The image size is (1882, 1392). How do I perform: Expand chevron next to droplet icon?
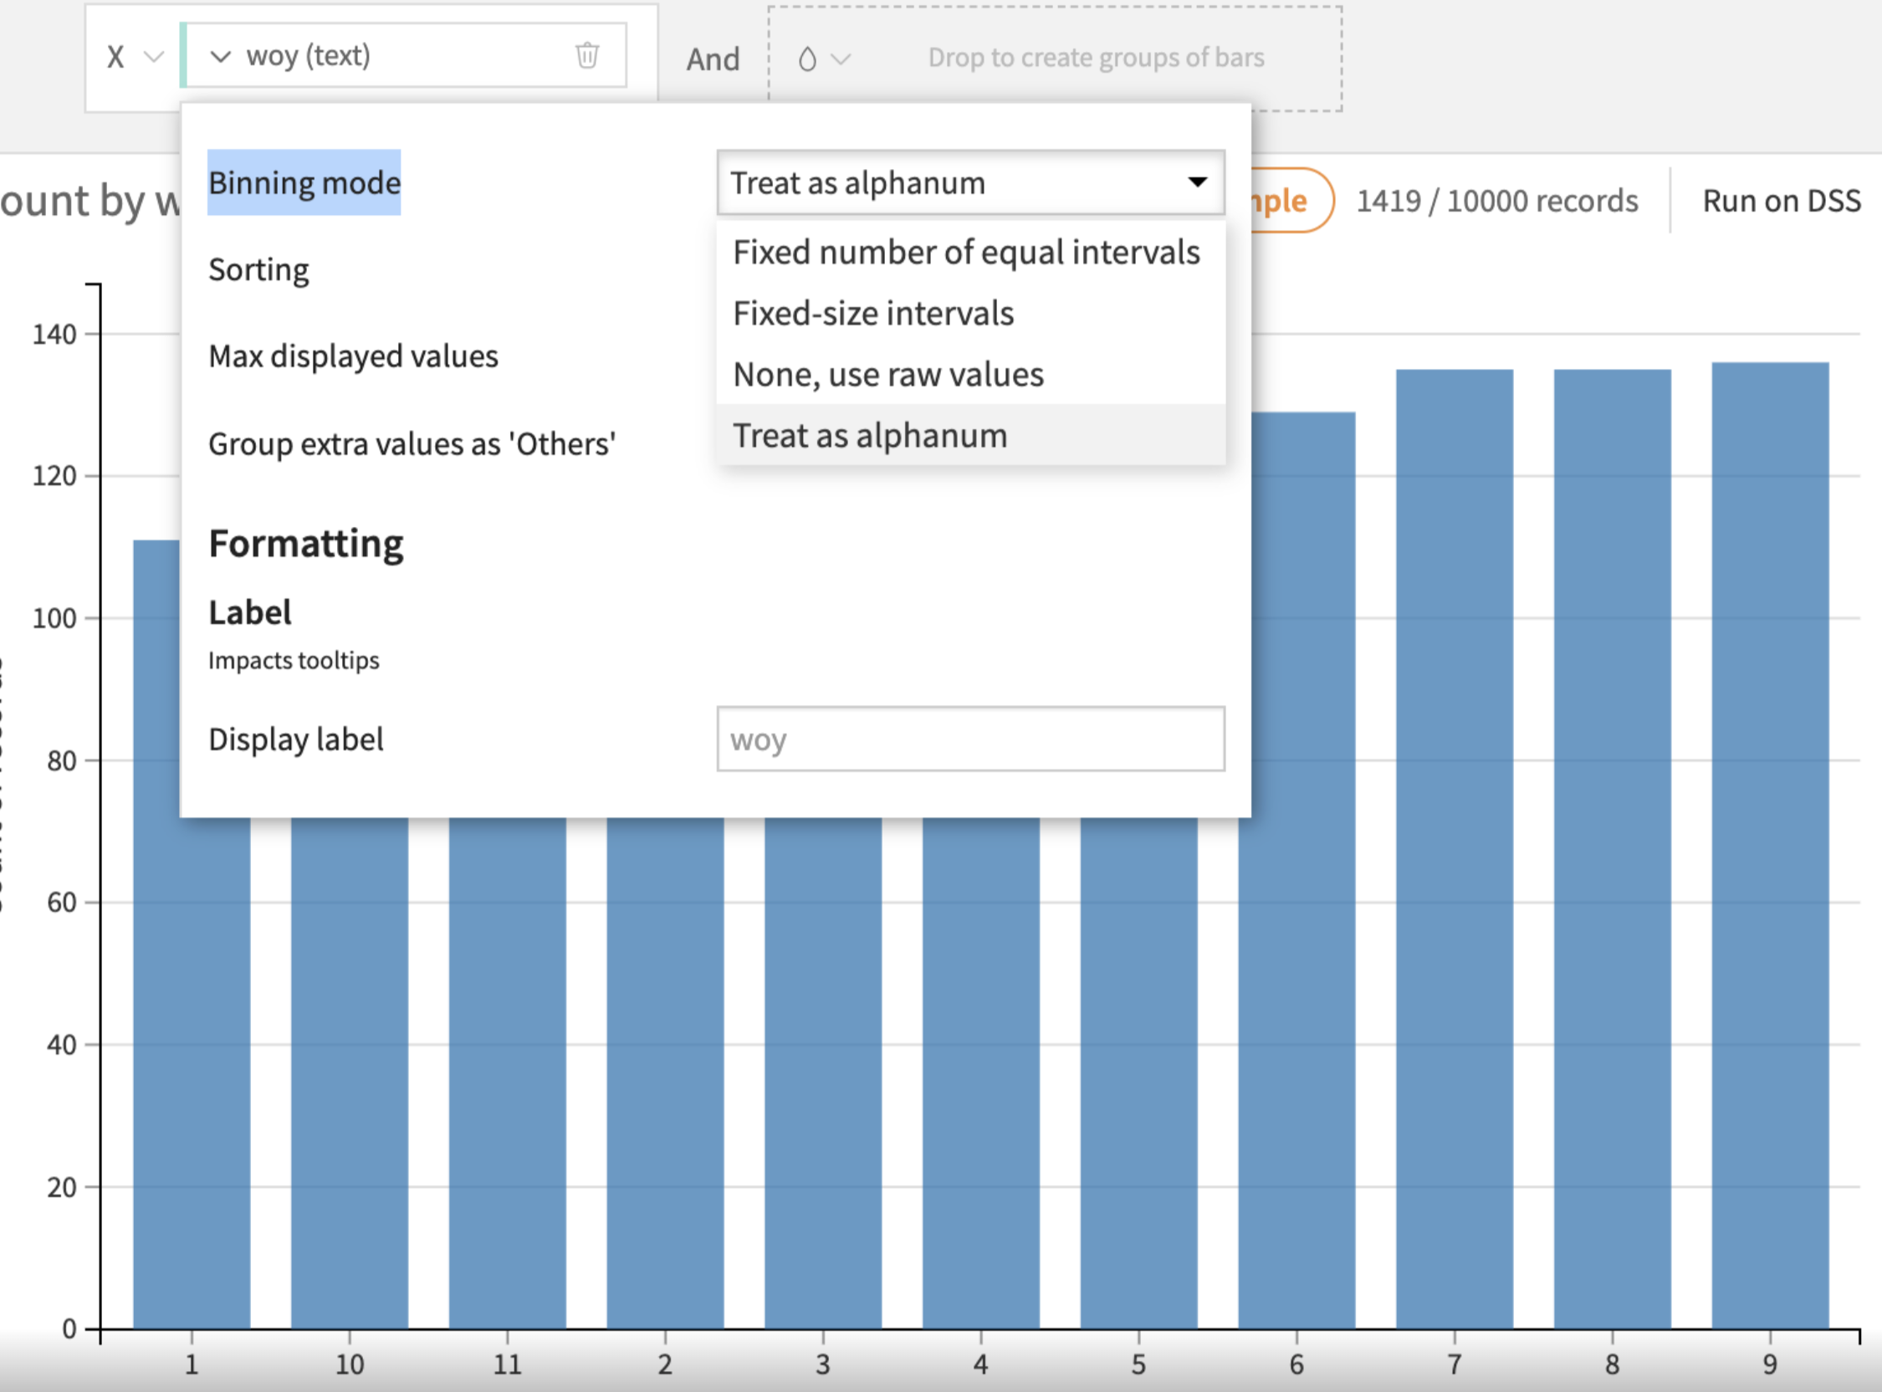pyautogui.click(x=841, y=59)
